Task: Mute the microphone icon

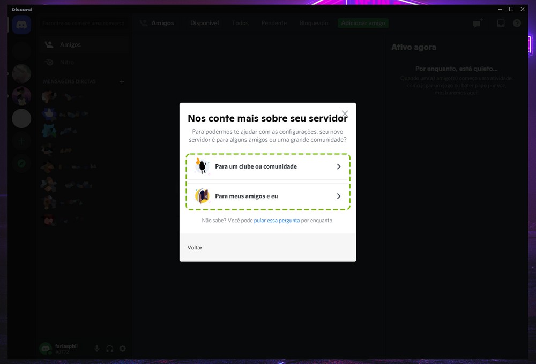Action: 97,348
